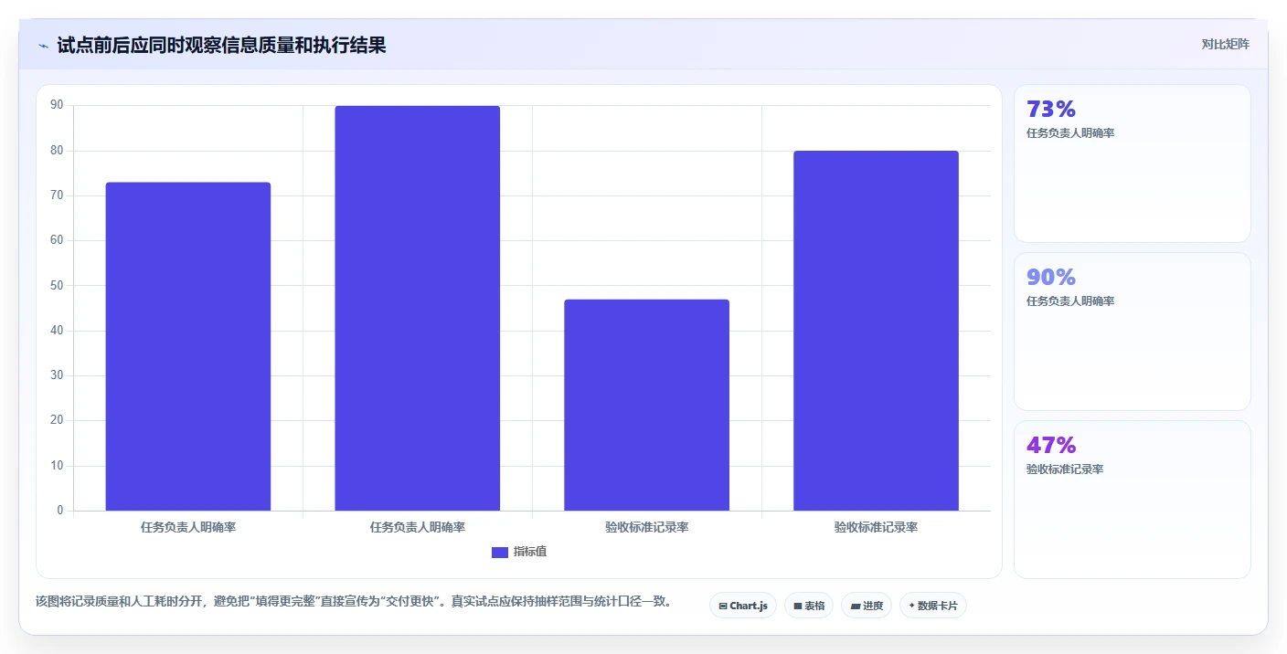Select the 表格 chip

tap(808, 606)
